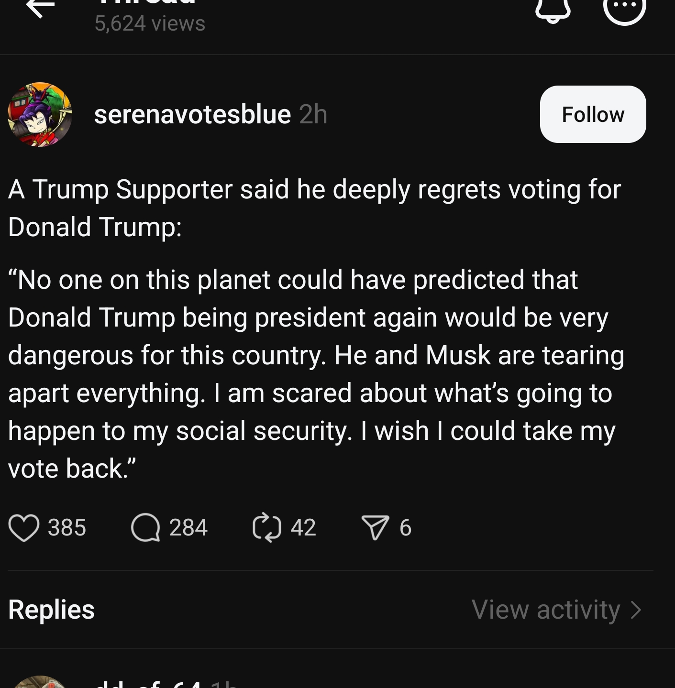Follow serenavotesblue

click(x=593, y=114)
